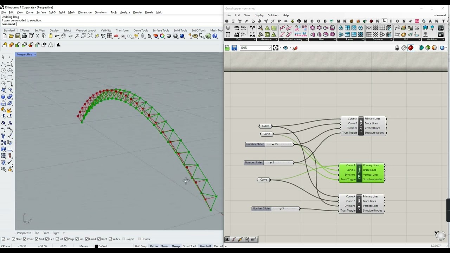Open the Solution menu in Grasshopper
The height and width of the screenshot is (253, 450).
click(x=273, y=15)
